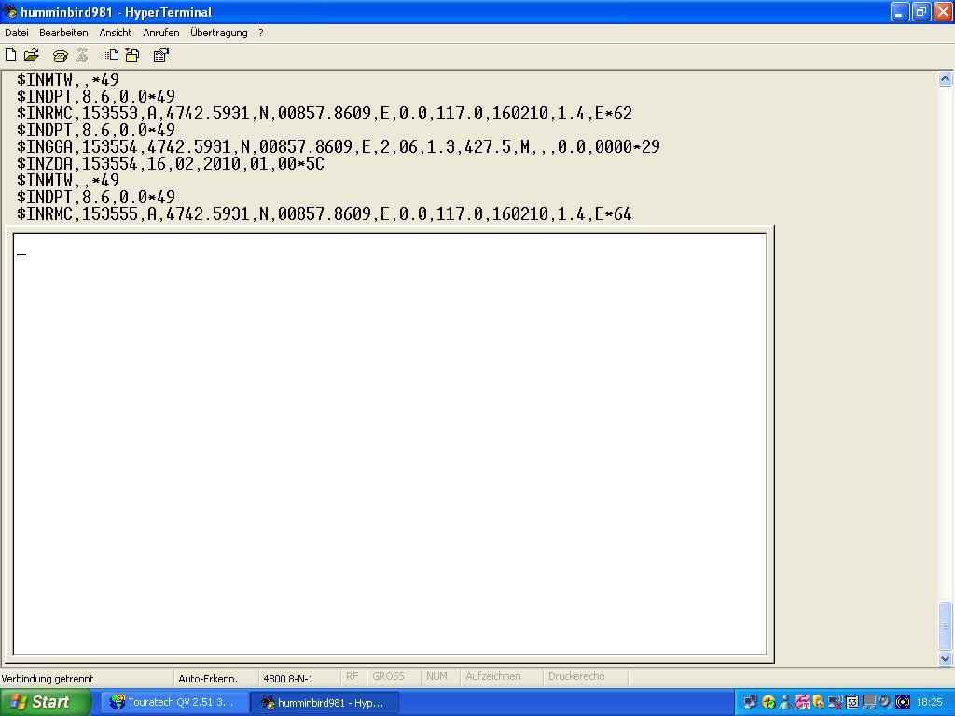Image resolution: width=955 pixels, height=716 pixels.
Task: Click the disconnected wireless network tray icon
Action: pyautogui.click(x=836, y=702)
